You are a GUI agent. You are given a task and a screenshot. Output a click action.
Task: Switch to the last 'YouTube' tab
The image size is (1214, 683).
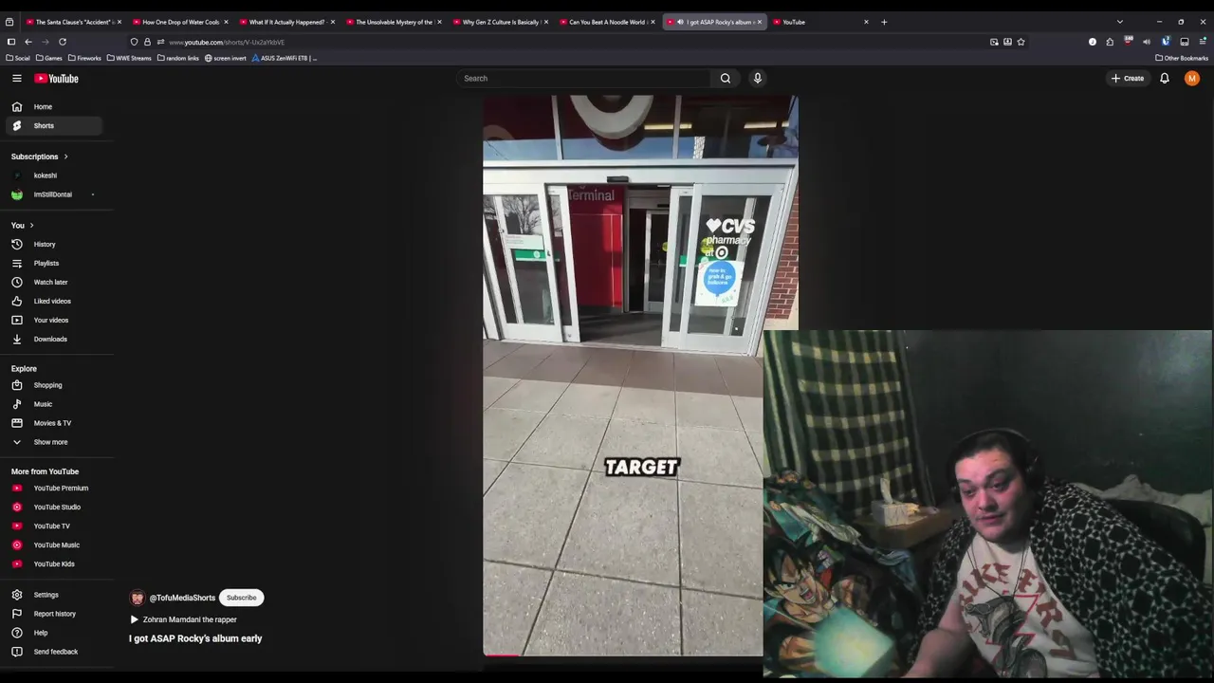click(x=816, y=22)
